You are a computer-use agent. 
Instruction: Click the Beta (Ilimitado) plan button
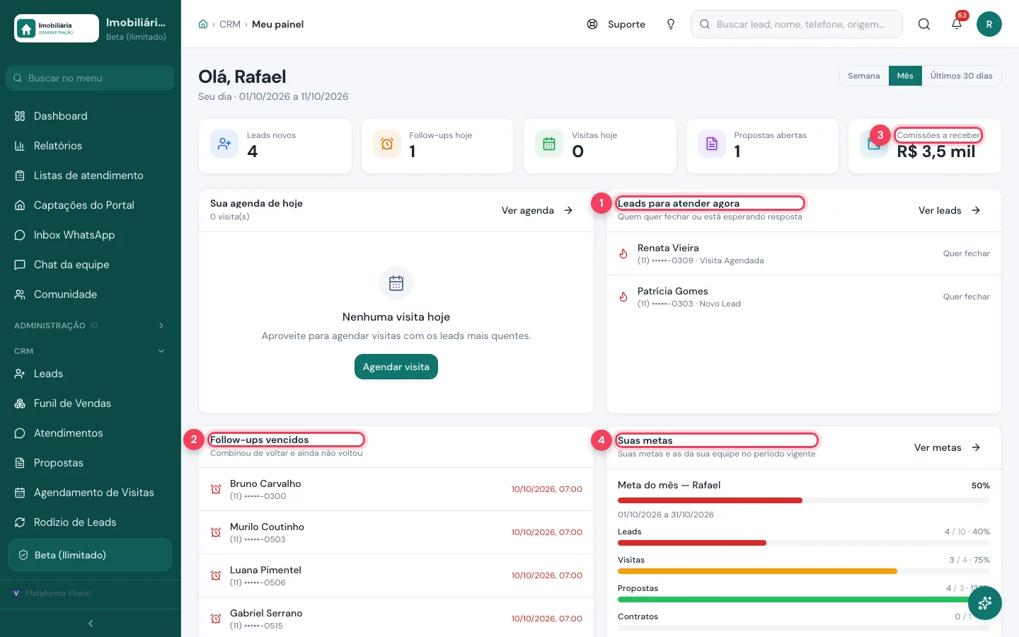(x=91, y=555)
